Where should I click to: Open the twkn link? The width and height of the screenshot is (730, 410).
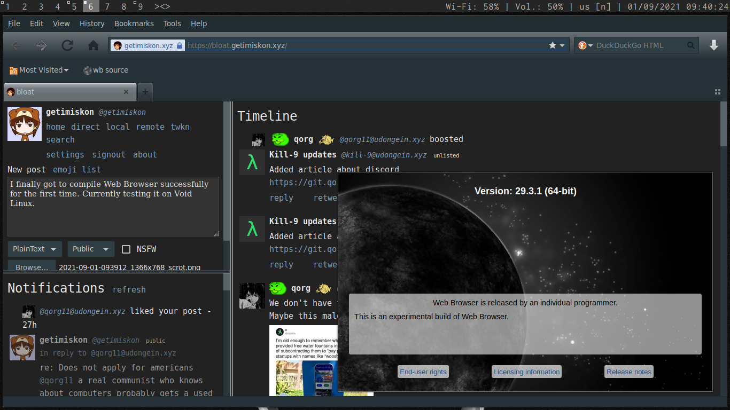[x=180, y=127]
